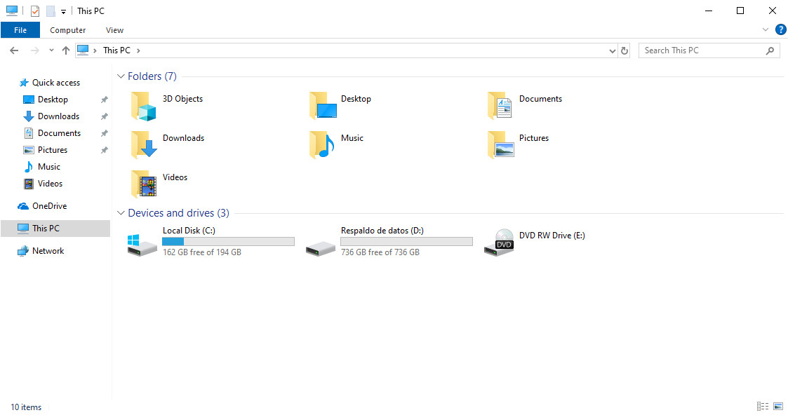Open Help with the blue question mark

[780, 29]
